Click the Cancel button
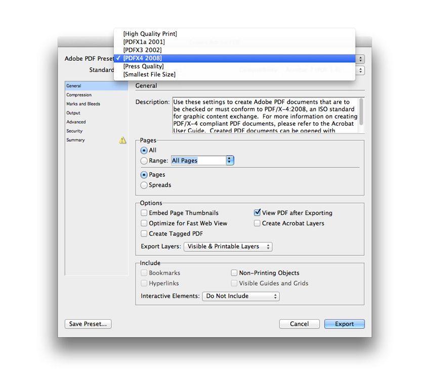The image size is (430, 388). (x=299, y=324)
